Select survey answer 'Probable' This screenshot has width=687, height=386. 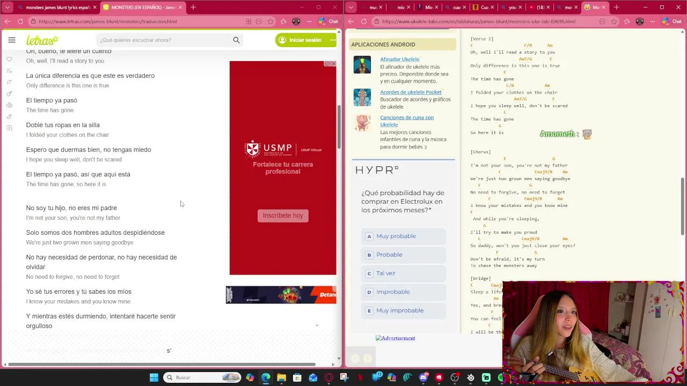click(x=404, y=255)
